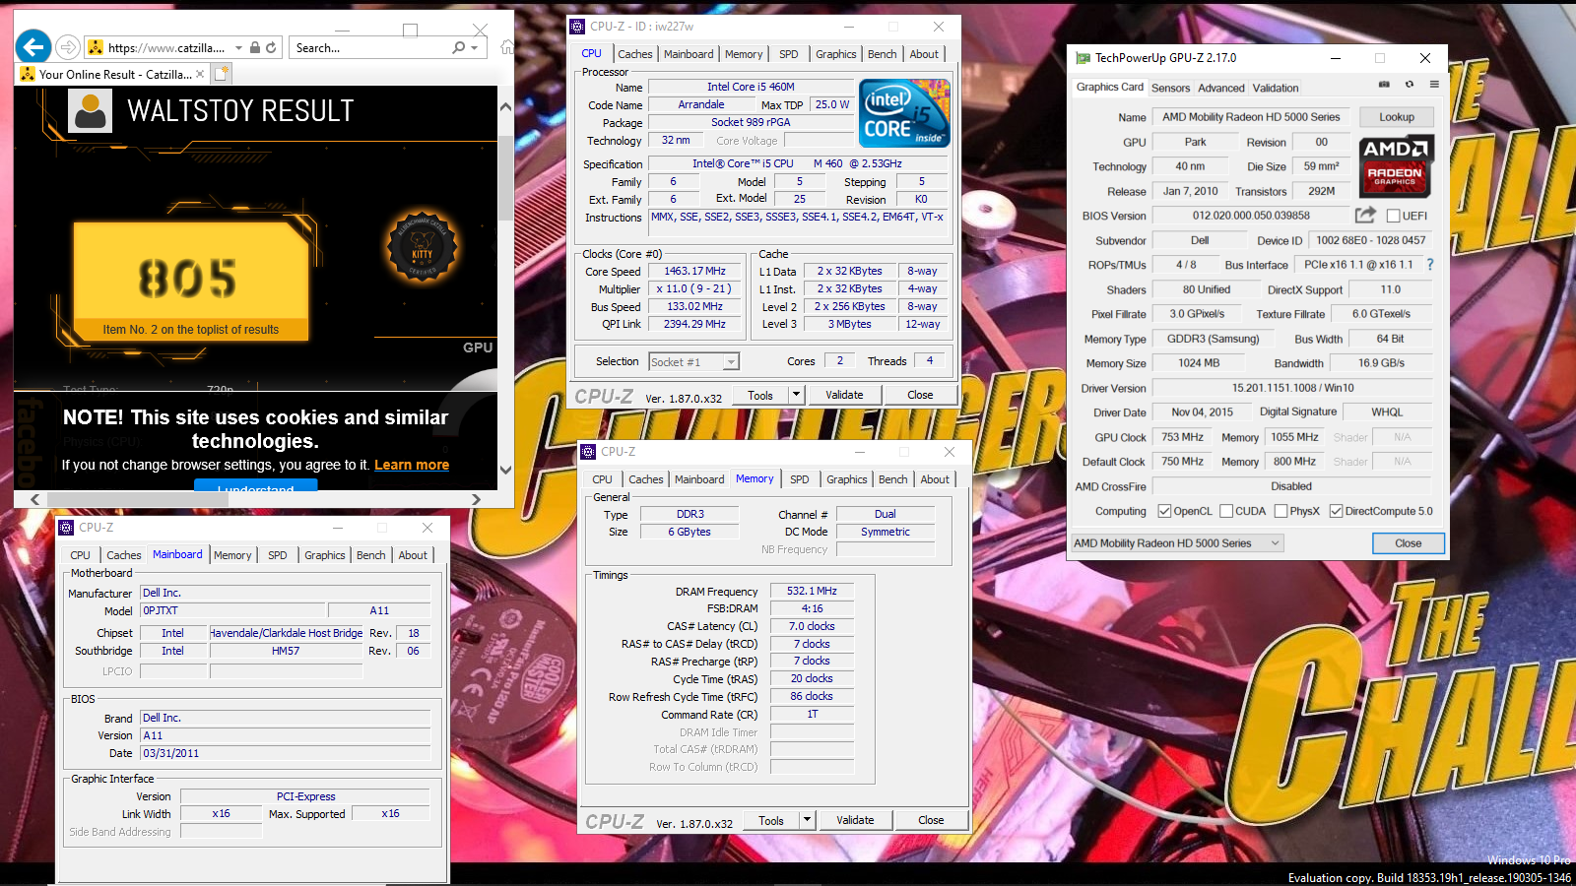
Task: Open the GPU-Z hamburger menu
Action: click(1434, 85)
